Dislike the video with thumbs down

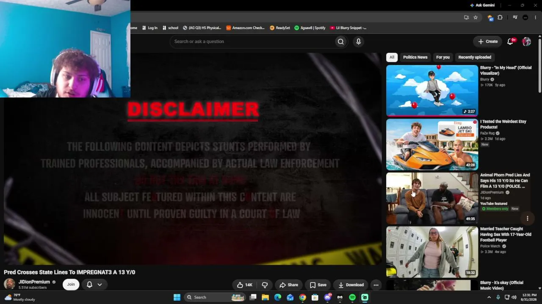click(265, 285)
